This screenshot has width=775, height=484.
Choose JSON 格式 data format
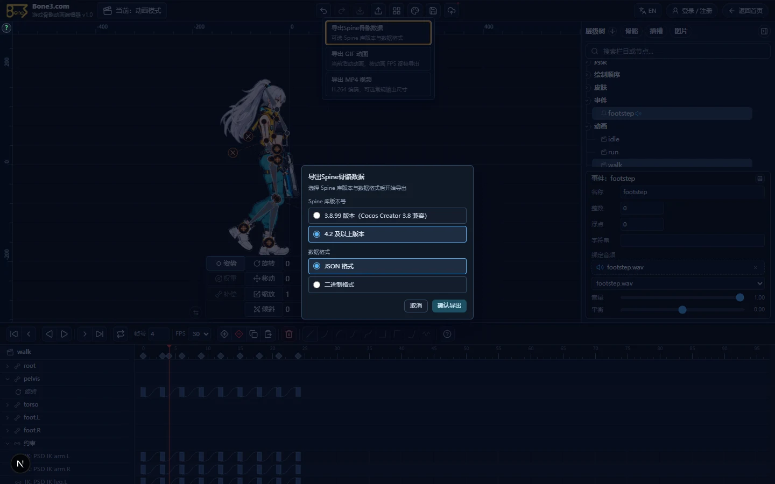click(x=387, y=266)
